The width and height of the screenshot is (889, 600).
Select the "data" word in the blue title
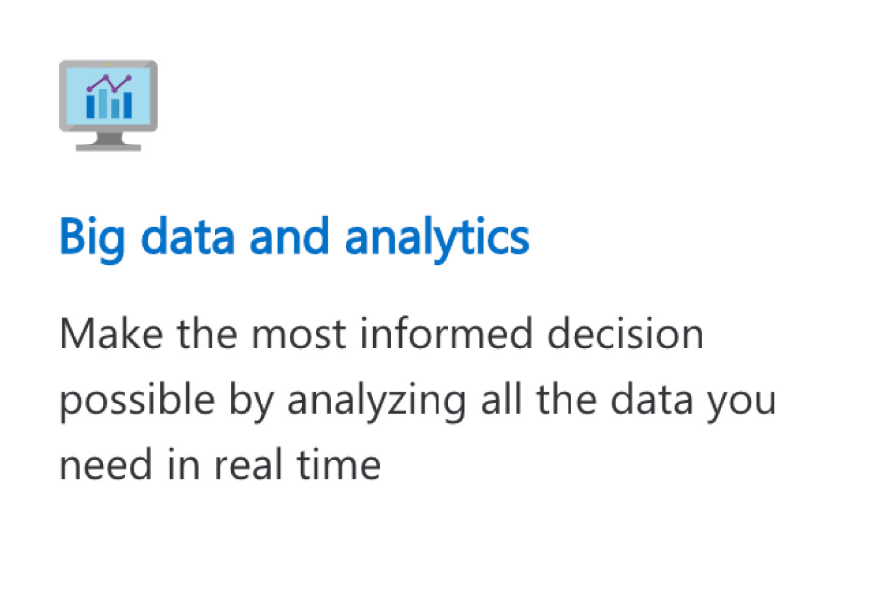tap(188, 236)
